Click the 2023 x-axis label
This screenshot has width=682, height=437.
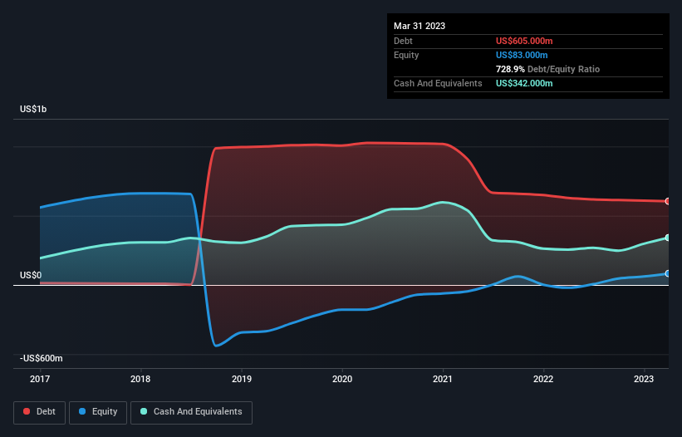click(644, 379)
